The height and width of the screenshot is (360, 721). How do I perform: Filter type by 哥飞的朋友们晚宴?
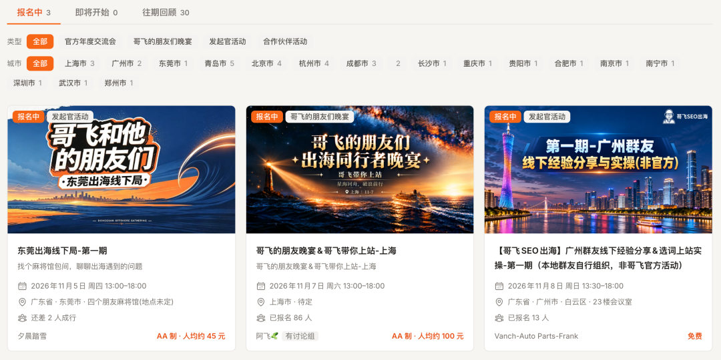click(x=163, y=41)
